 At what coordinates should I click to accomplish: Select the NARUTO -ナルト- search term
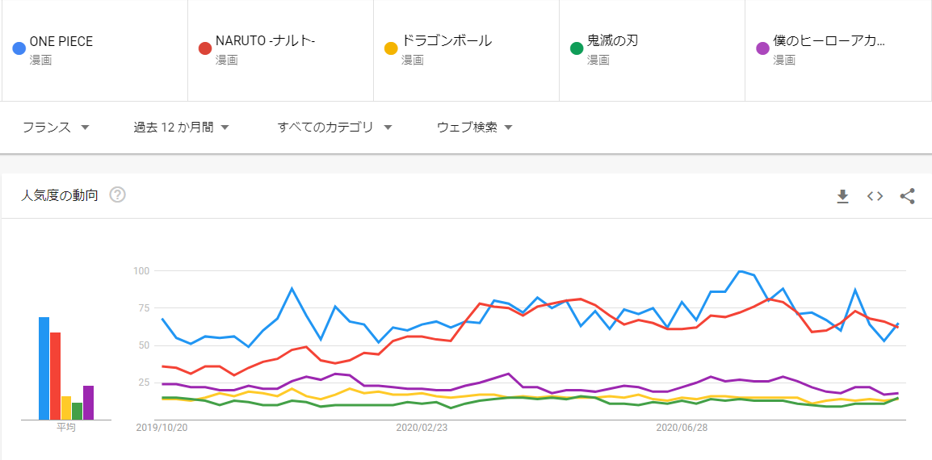[x=265, y=41]
